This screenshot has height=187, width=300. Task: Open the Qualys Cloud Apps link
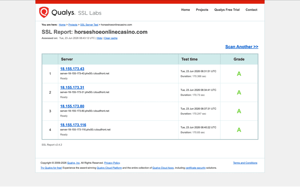163,168
